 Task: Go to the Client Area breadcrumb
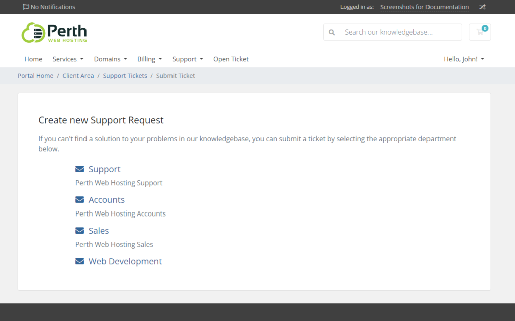pos(78,76)
